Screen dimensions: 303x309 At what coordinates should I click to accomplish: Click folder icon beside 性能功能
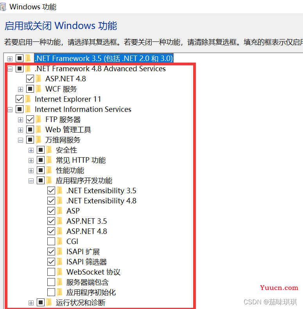click(x=49, y=170)
